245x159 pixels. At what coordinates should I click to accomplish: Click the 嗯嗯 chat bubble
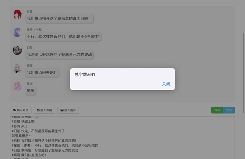point(31,91)
